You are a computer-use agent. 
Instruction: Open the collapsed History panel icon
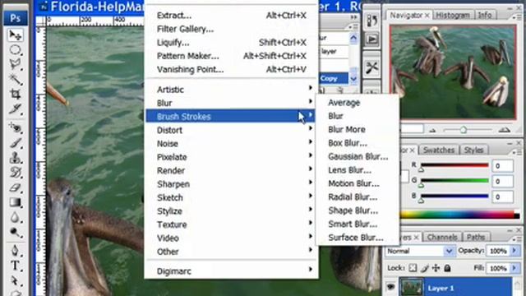[371, 21]
